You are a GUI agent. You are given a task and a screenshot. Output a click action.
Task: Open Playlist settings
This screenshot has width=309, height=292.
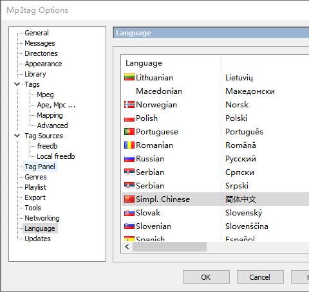[x=35, y=187]
